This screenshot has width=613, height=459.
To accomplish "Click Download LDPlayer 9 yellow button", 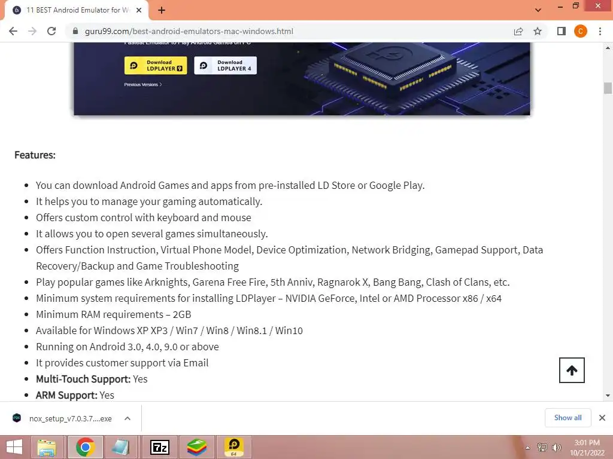I will (x=156, y=66).
